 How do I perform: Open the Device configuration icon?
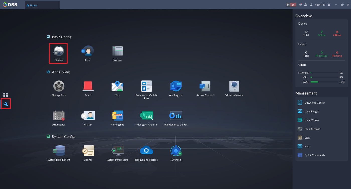(58, 51)
